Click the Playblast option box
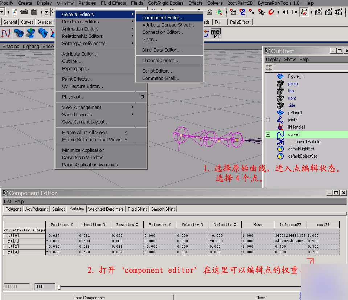This screenshot has height=300, width=348. click(x=142, y=97)
